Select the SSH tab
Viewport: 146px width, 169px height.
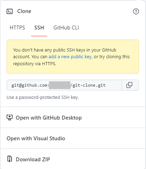click(x=39, y=28)
